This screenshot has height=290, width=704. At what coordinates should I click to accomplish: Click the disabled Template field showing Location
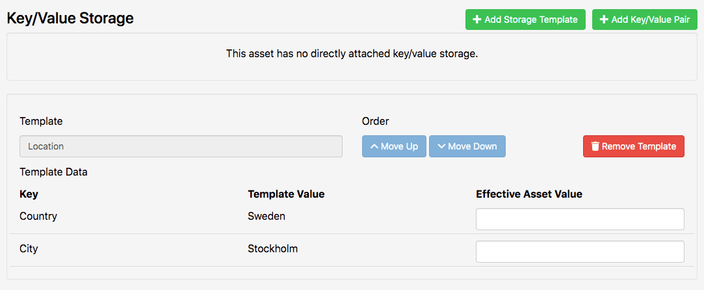[181, 146]
